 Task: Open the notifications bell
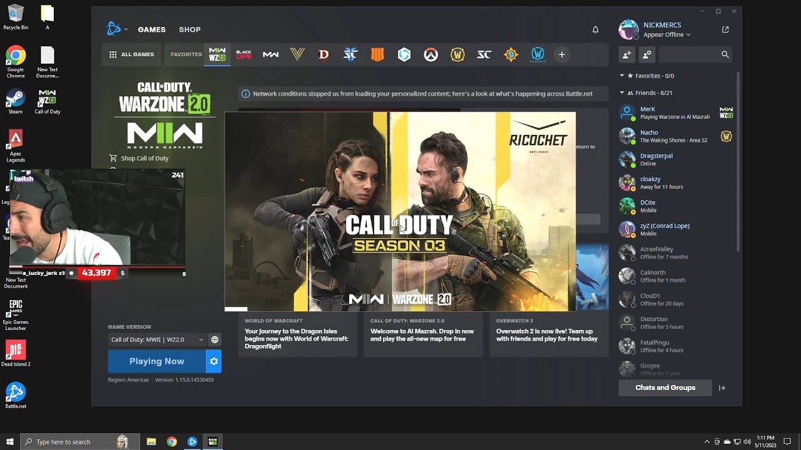click(595, 29)
